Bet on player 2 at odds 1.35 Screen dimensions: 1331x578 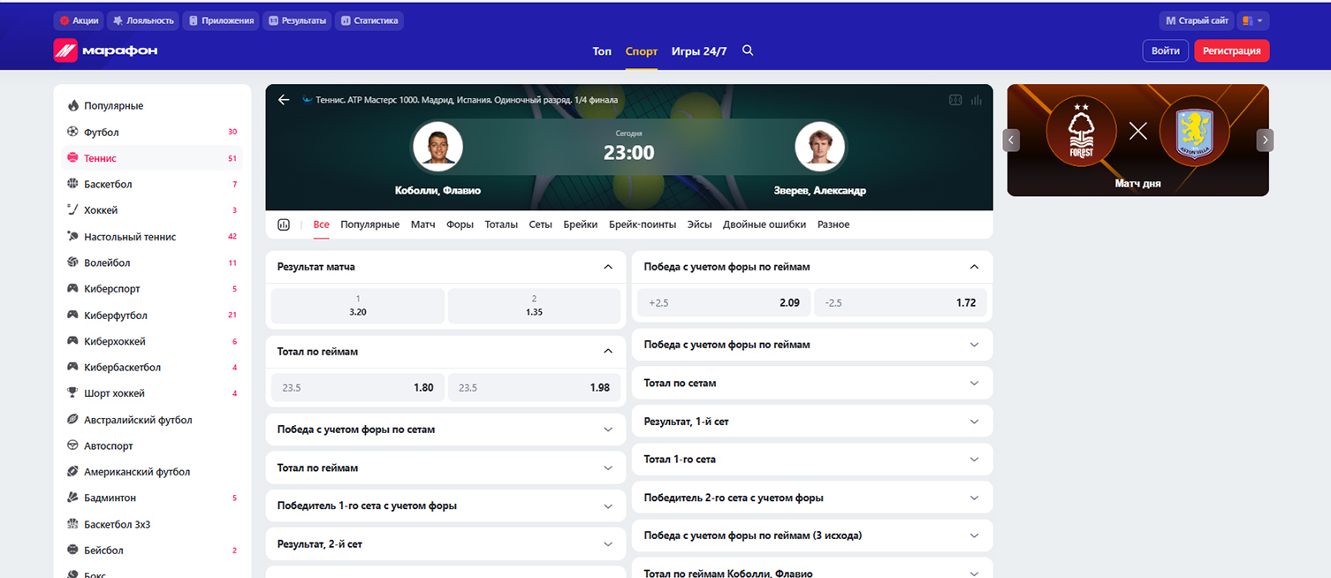tap(535, 306)
